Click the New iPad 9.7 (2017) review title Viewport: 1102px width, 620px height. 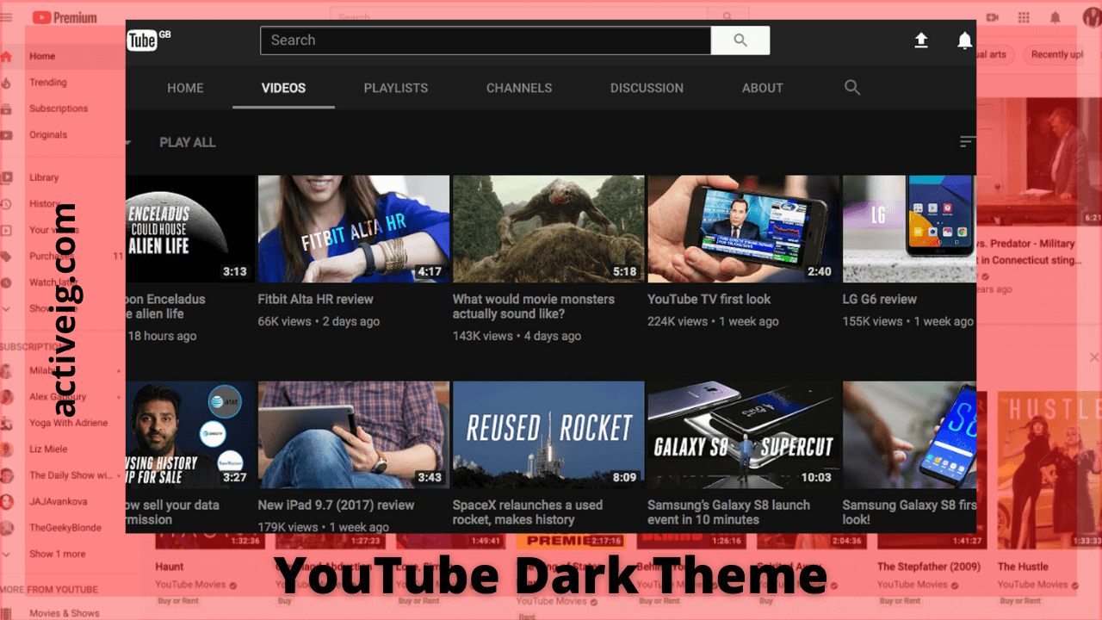[336, 505]
